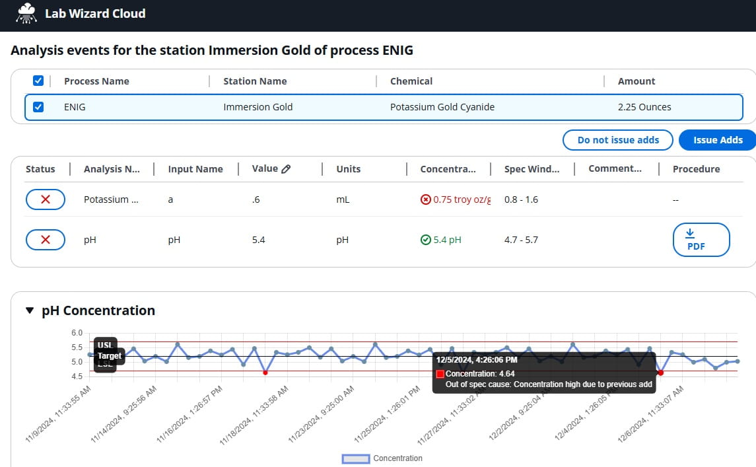Viewport: 756px width, 467px height.
Task: Click the 0.8 - 1.6 spec window cell
Action: point(521,199)
